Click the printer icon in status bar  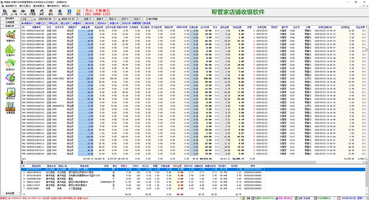tap(248, 198)
